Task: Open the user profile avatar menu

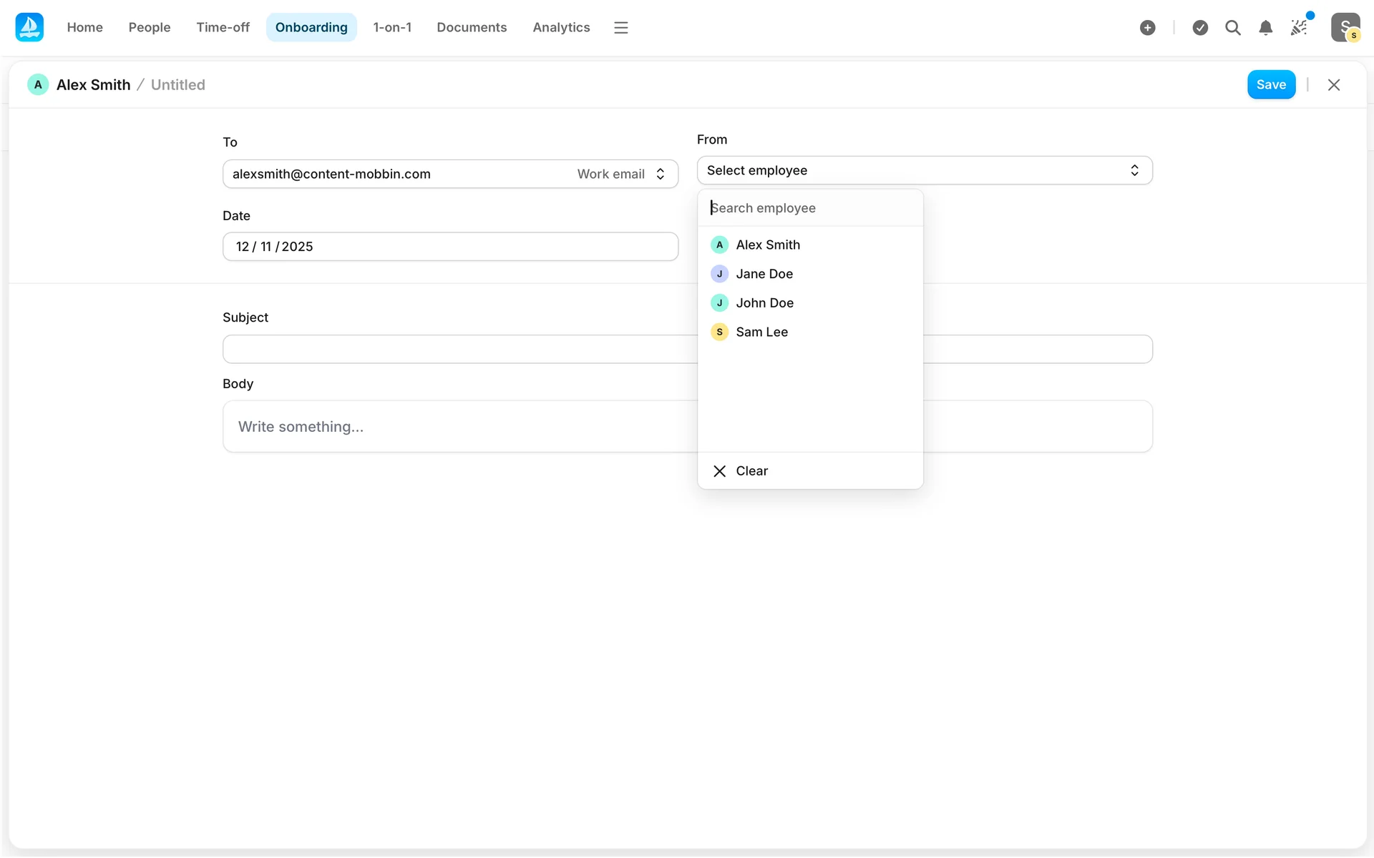Action: coord(1345,27)
